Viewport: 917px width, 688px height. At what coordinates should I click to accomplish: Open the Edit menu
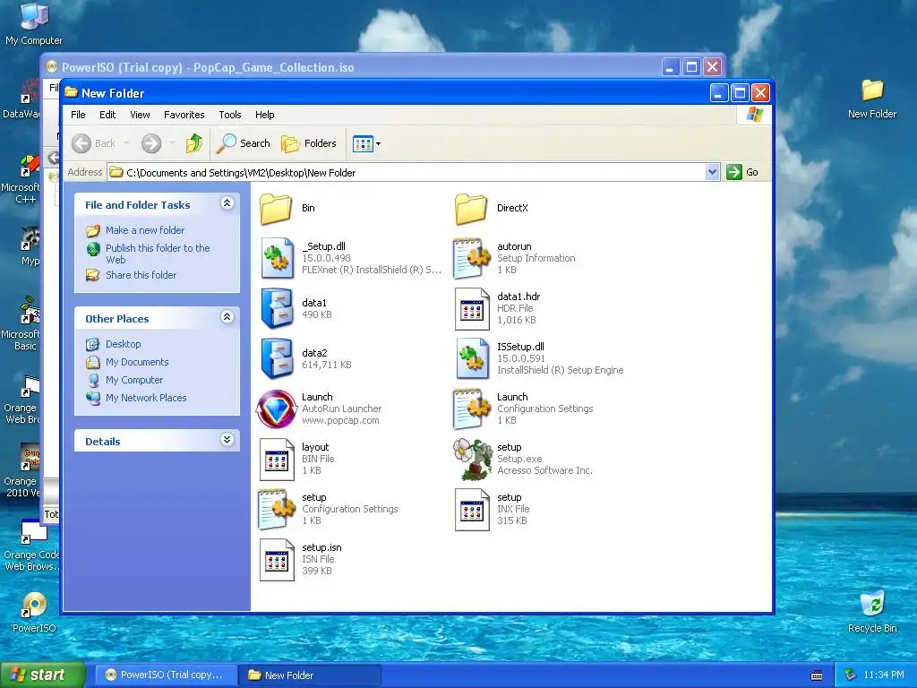(107, 115)
